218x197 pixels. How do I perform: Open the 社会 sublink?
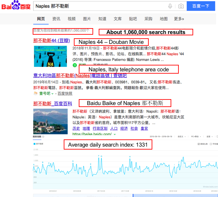click(134, 128)
